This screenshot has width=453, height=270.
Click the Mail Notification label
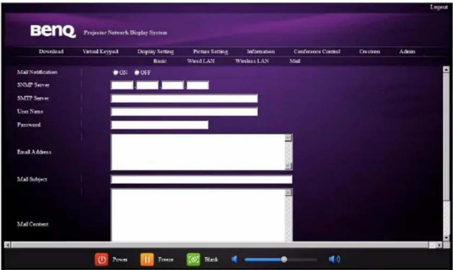[37, 72]
